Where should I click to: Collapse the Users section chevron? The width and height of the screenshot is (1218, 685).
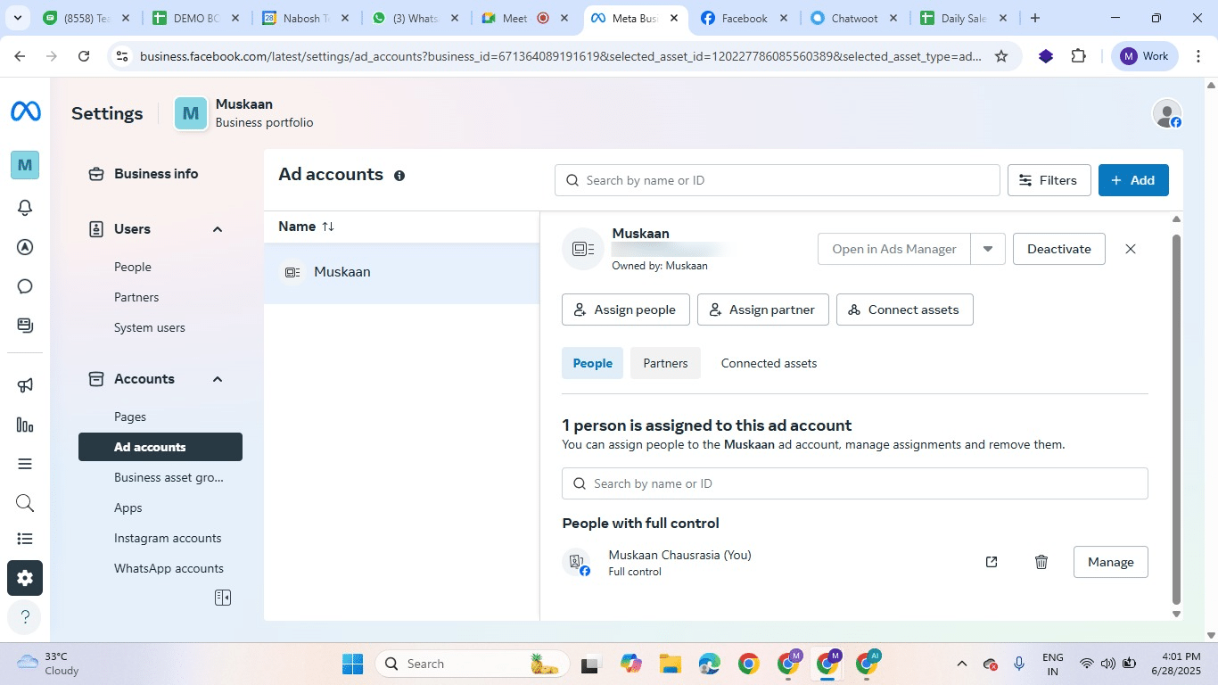click(217, 229)
